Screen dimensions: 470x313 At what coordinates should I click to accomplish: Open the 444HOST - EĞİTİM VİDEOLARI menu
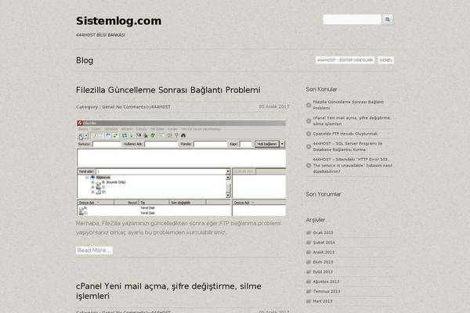coord(345,60)
